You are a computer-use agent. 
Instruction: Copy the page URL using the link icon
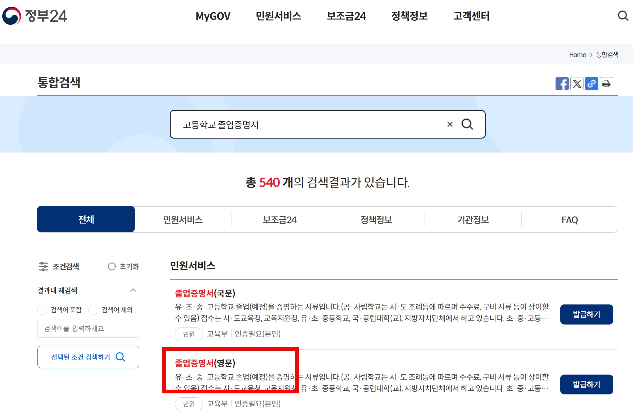click(x=591, y=84)
